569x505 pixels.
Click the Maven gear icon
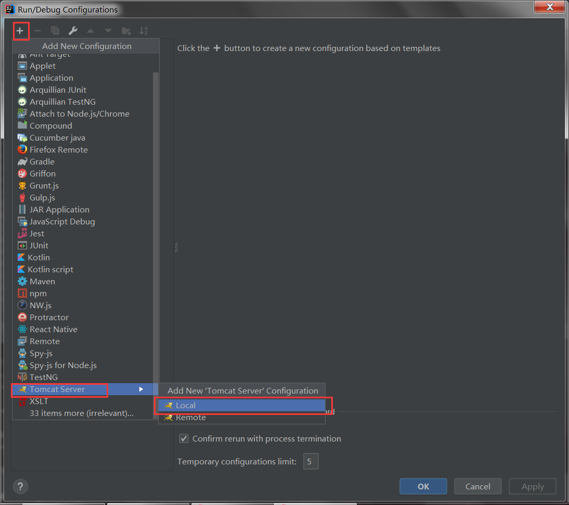point(22,282)
